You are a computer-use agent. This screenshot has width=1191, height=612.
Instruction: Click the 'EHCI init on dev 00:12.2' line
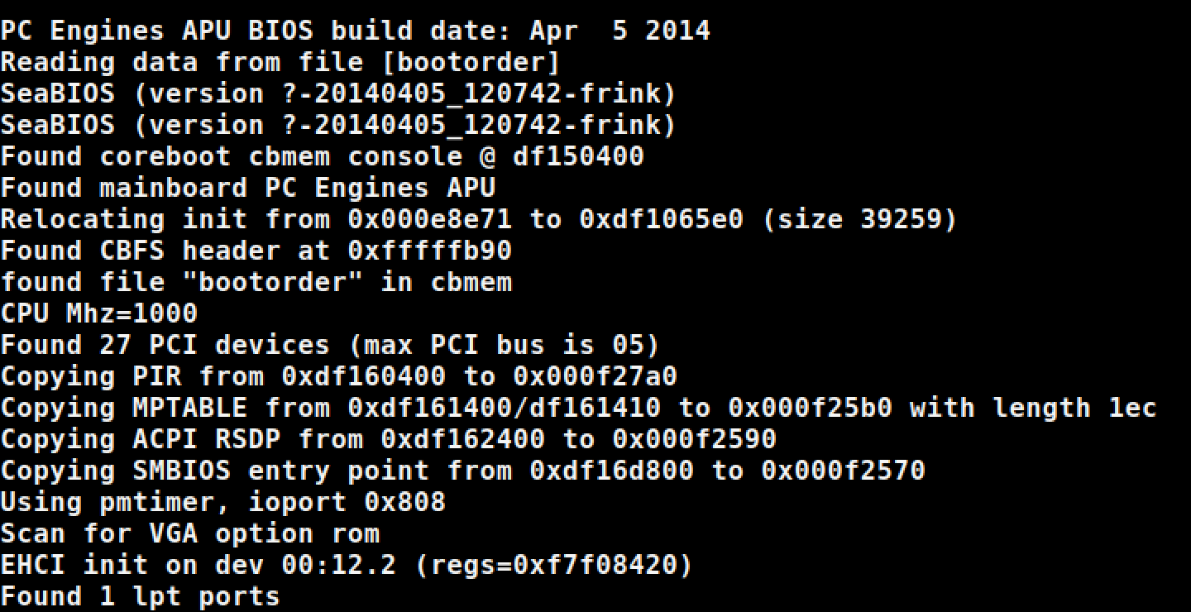pyautogui.click(x=347, y=566)
